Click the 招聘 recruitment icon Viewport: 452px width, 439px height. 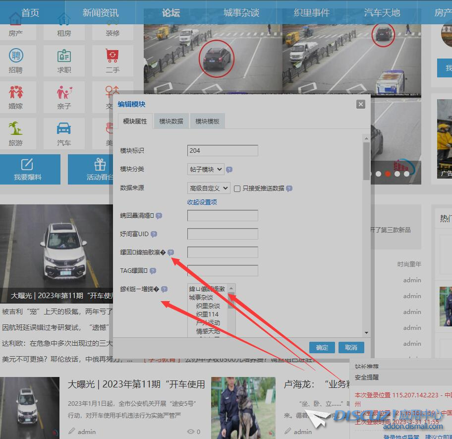click(x=16, y=56)
